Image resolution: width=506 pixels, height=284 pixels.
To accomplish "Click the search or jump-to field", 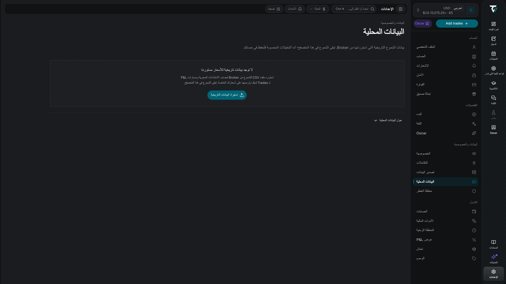I will pos(354,9).
